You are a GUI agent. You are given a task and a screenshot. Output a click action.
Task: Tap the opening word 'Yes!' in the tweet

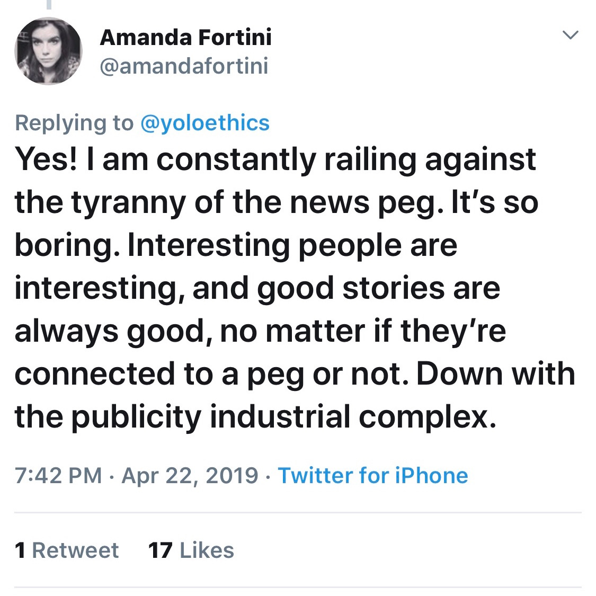tap(46, 159)
